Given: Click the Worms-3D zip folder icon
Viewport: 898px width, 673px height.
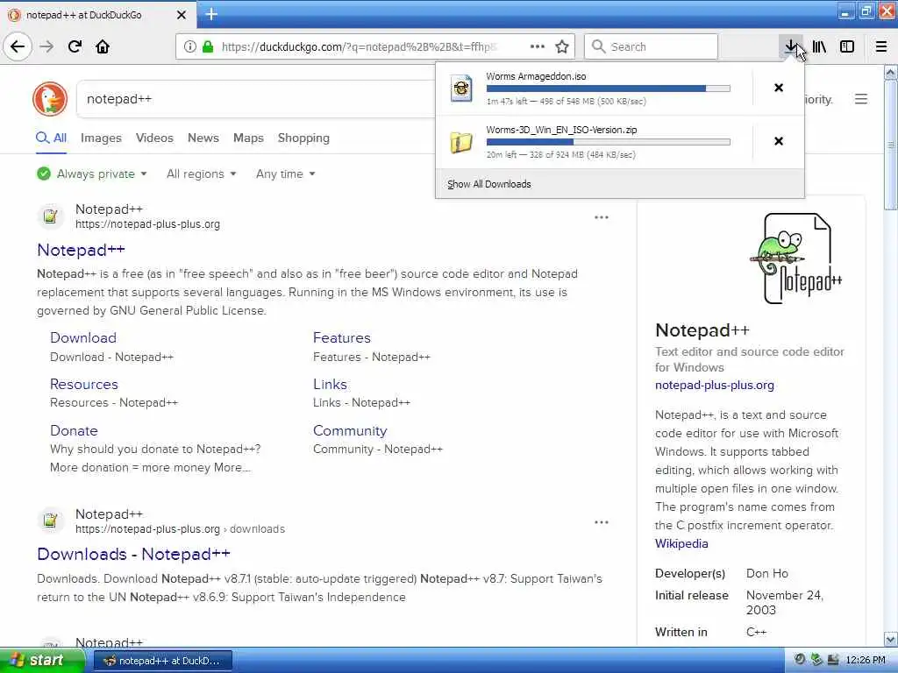Looking at the screenshot, I should tap(461, 142).
